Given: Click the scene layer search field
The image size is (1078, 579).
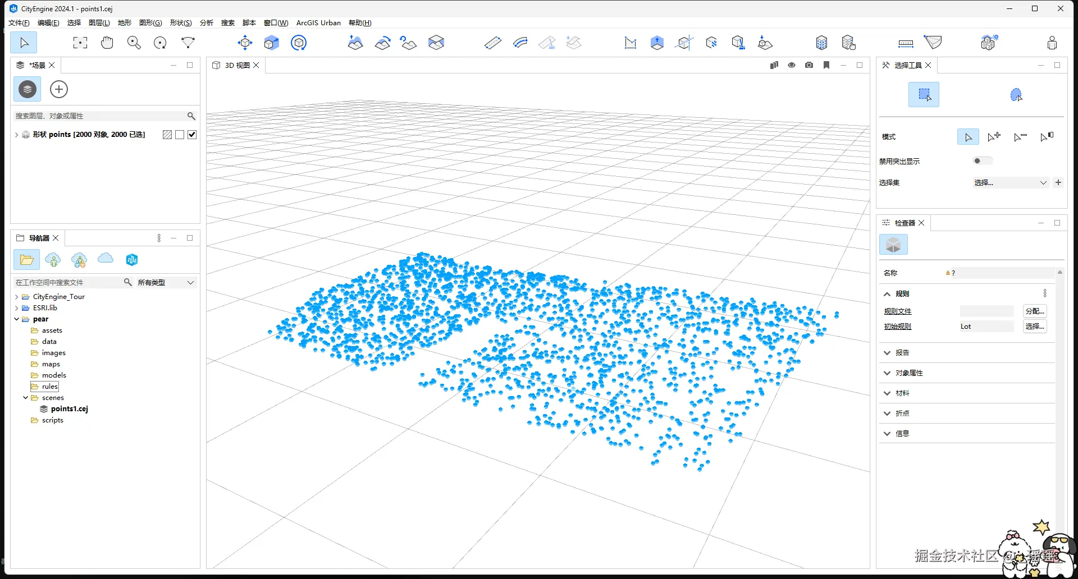Looking at the screenshot, I should point(100,116).
